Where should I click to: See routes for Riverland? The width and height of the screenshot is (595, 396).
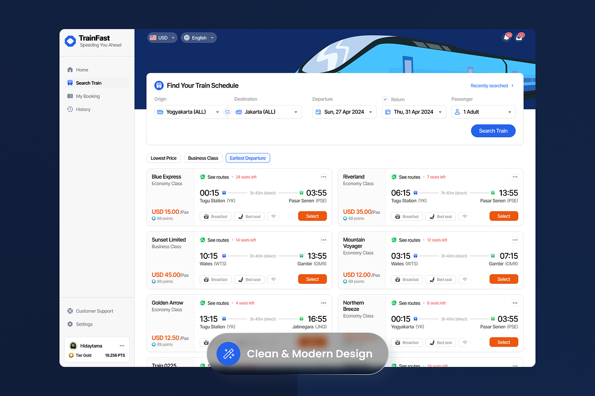click(x=406, y=177)
